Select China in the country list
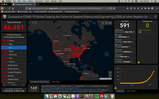The width and height of the screenshot is (159, 99). (x=14, y=40)
